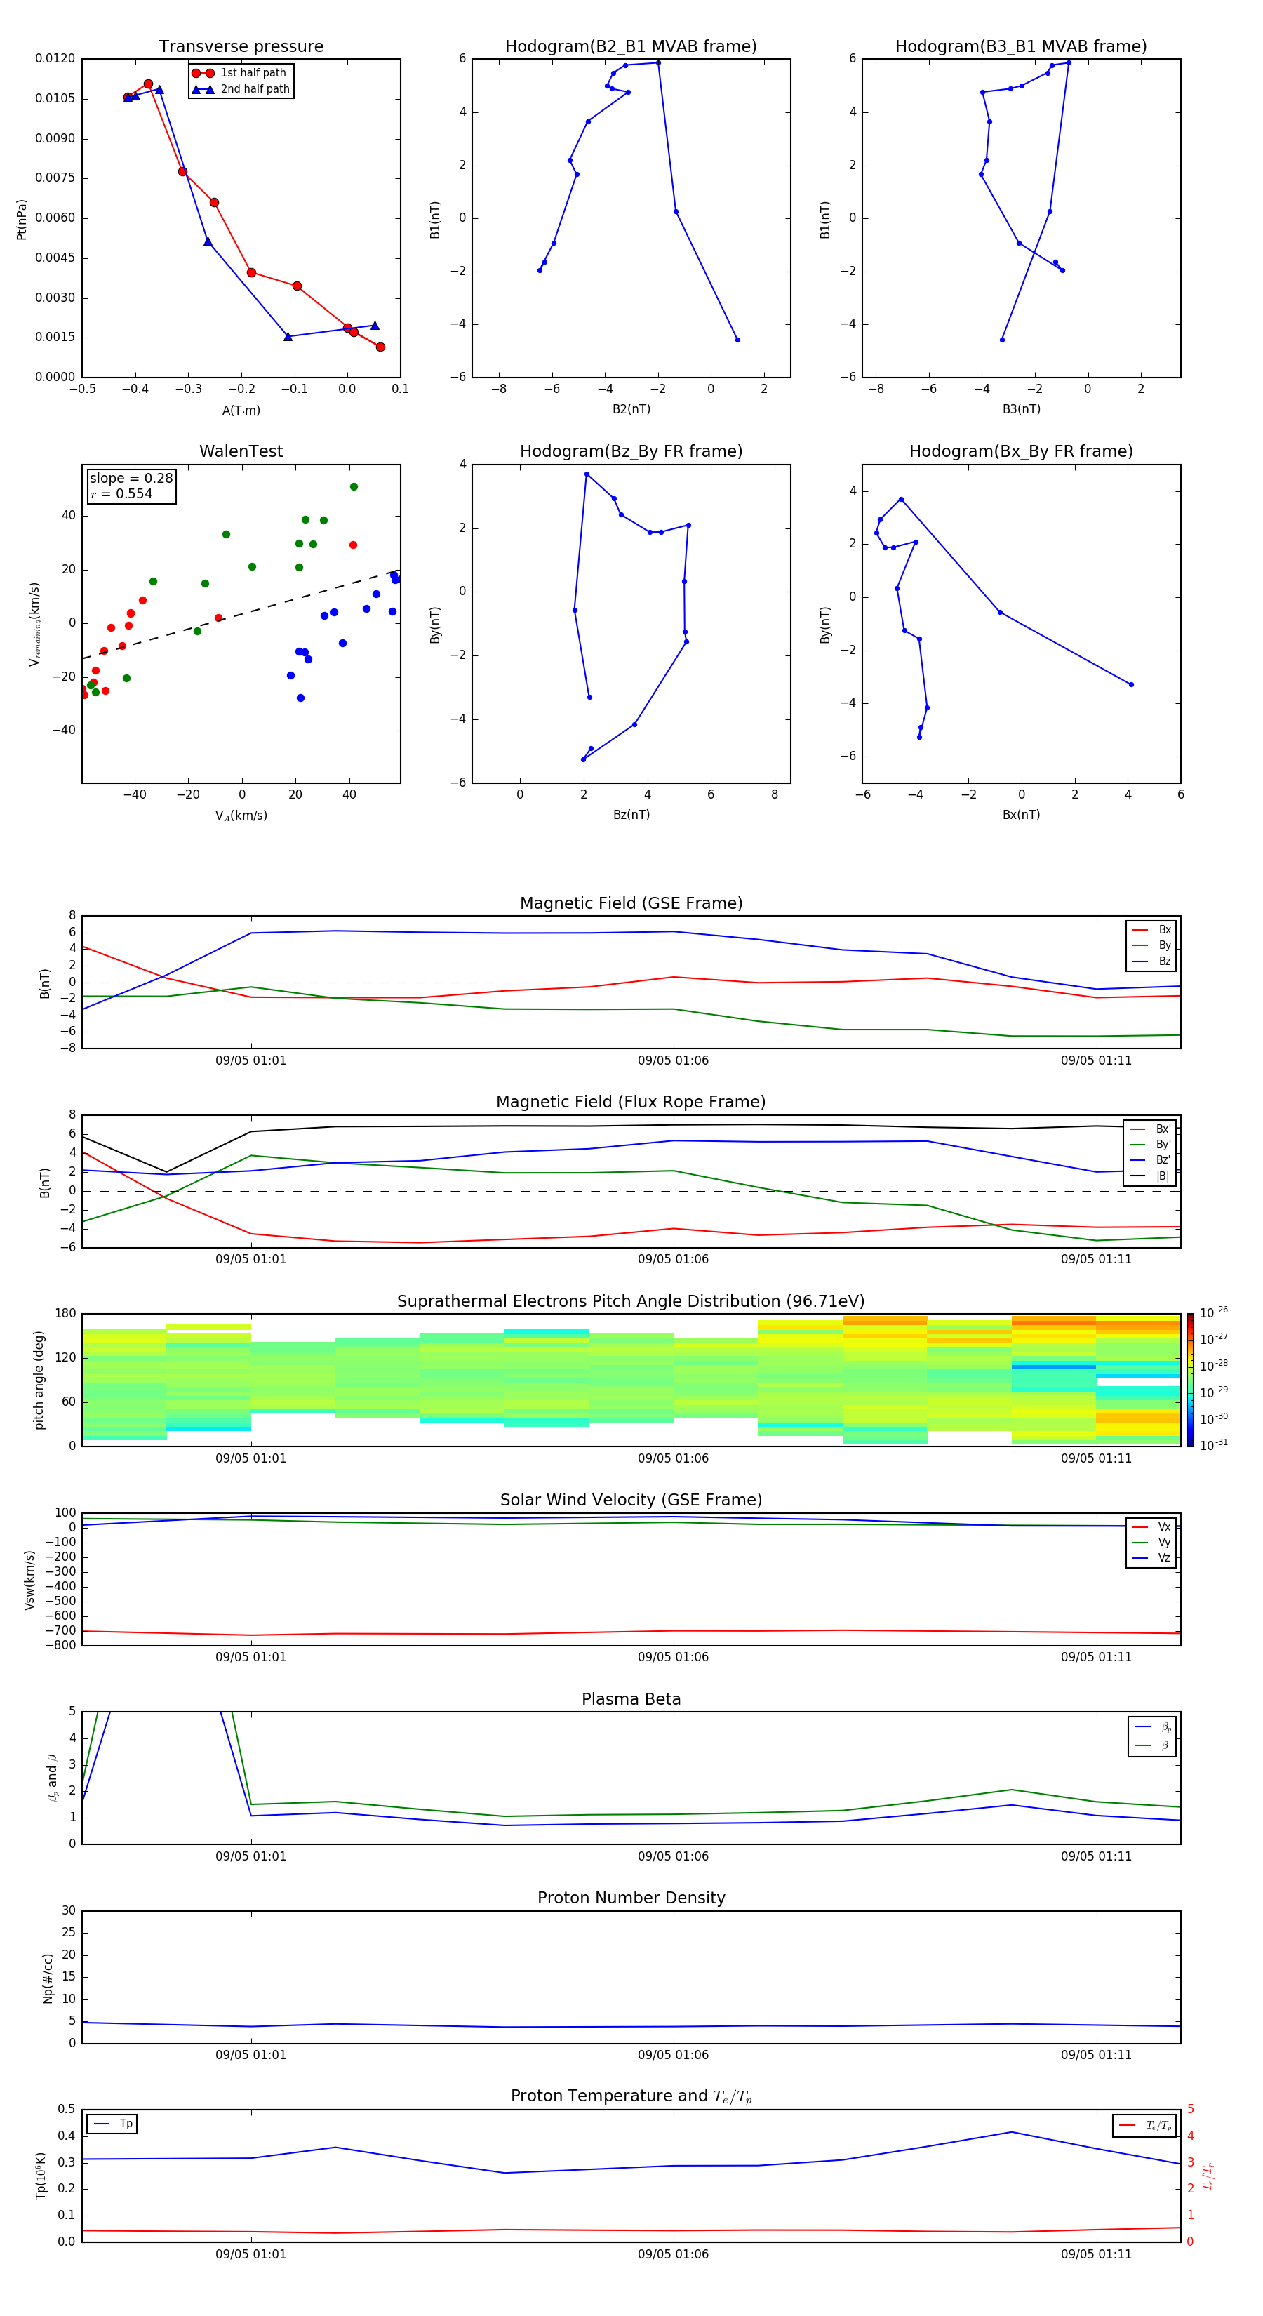Viewport: 1263px width, 2316px height.
Task: Click the "V_A(km/s)" axis label under WalenTest
Action: point(241,816)
